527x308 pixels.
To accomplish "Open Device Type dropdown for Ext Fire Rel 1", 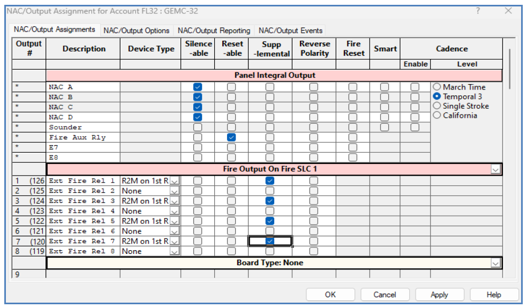I will (175, 181).
